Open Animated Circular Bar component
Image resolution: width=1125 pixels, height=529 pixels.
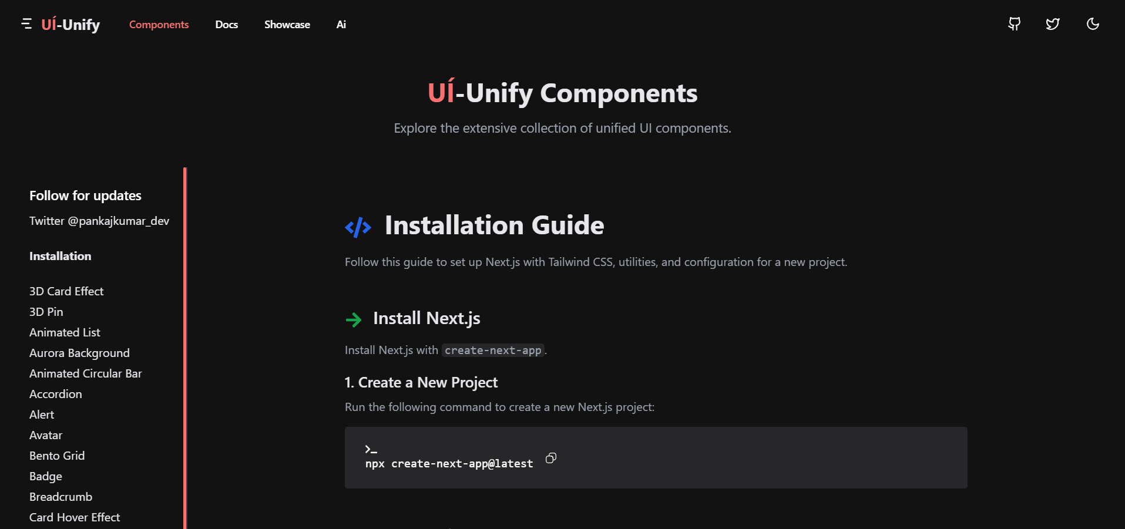click(86, 373)
